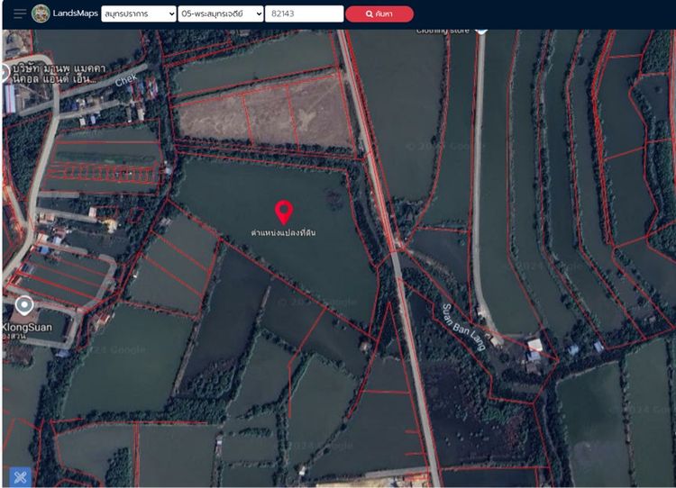Viewport: 676px width, 488px height.
Task: Expand the province dropdown showing สมุทรปราการ
Action: click(139, 14)
